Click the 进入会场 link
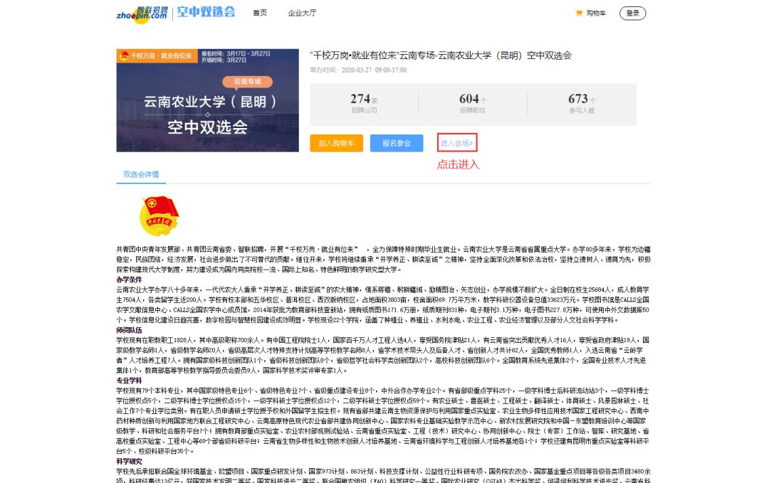 (456, 143)
